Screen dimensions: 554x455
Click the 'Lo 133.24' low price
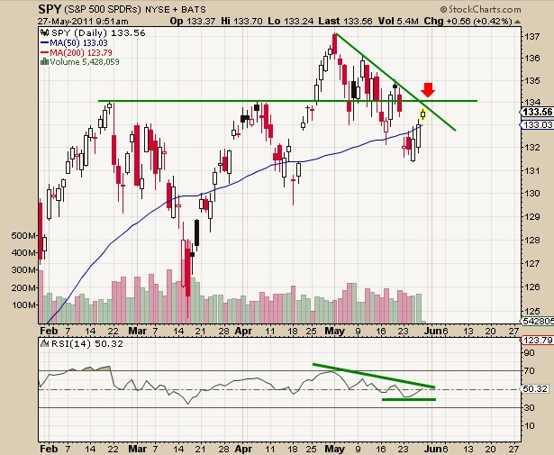click(290, 22)
